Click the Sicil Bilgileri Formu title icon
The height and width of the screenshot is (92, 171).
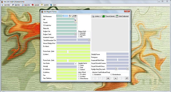click(x=42, y=12)
